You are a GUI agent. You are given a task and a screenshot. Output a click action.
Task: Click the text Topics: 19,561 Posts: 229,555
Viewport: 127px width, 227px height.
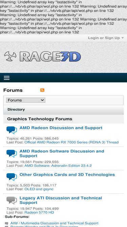(33, 162)
